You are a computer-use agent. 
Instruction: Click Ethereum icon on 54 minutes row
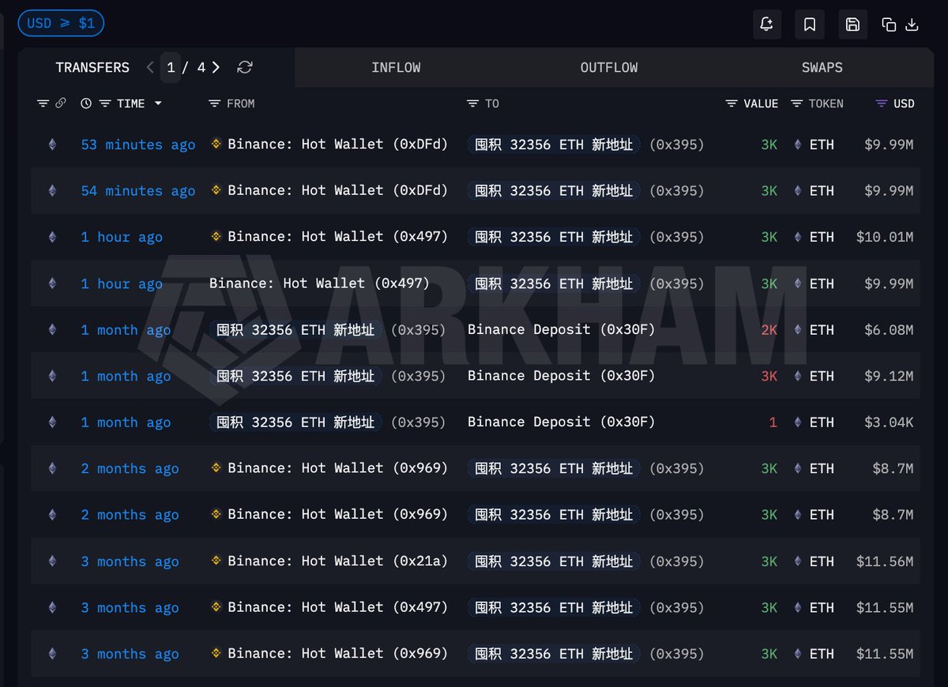point(53,190)
